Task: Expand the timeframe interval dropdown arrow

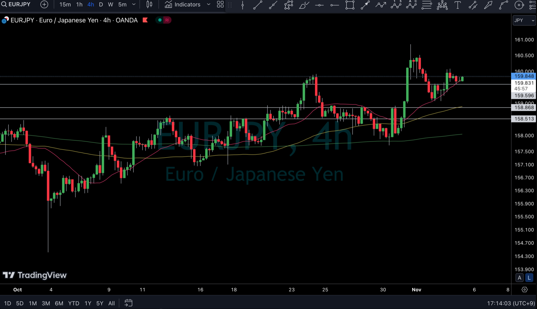Action: point(134,4)
